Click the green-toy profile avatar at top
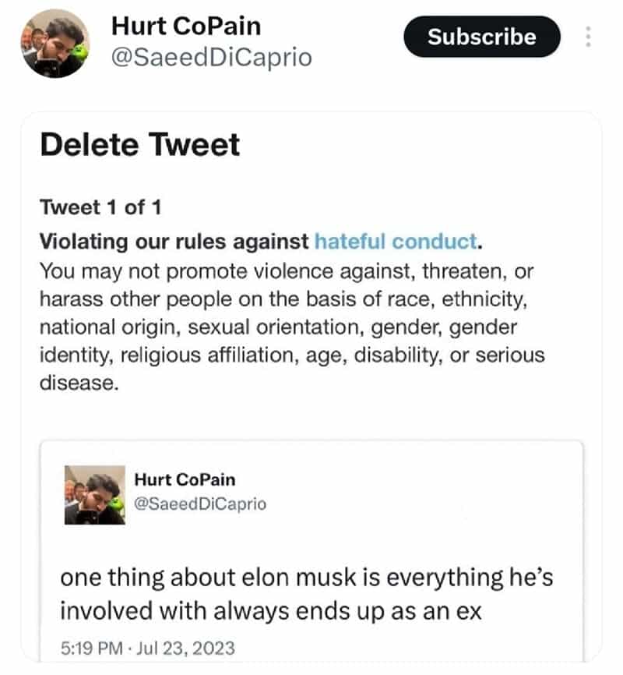Screen dimensions: 623x675 point(55,43)
